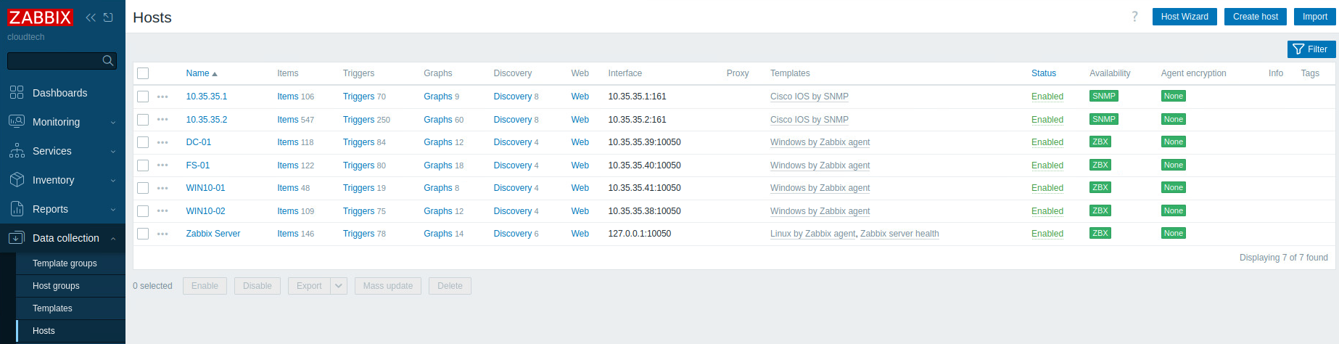This screenshot has height=344, width=1339.
Task: Open Web link for WIN10-02
Action: [x=580, y=211]
